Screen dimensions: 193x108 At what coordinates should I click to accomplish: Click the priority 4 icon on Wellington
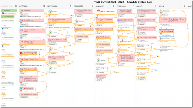[97, 45]
